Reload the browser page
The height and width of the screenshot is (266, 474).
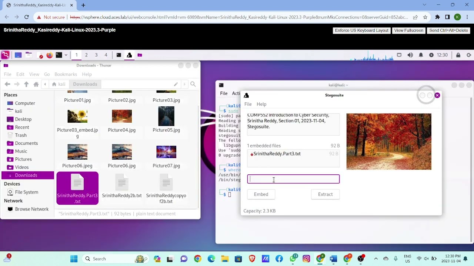27,17
